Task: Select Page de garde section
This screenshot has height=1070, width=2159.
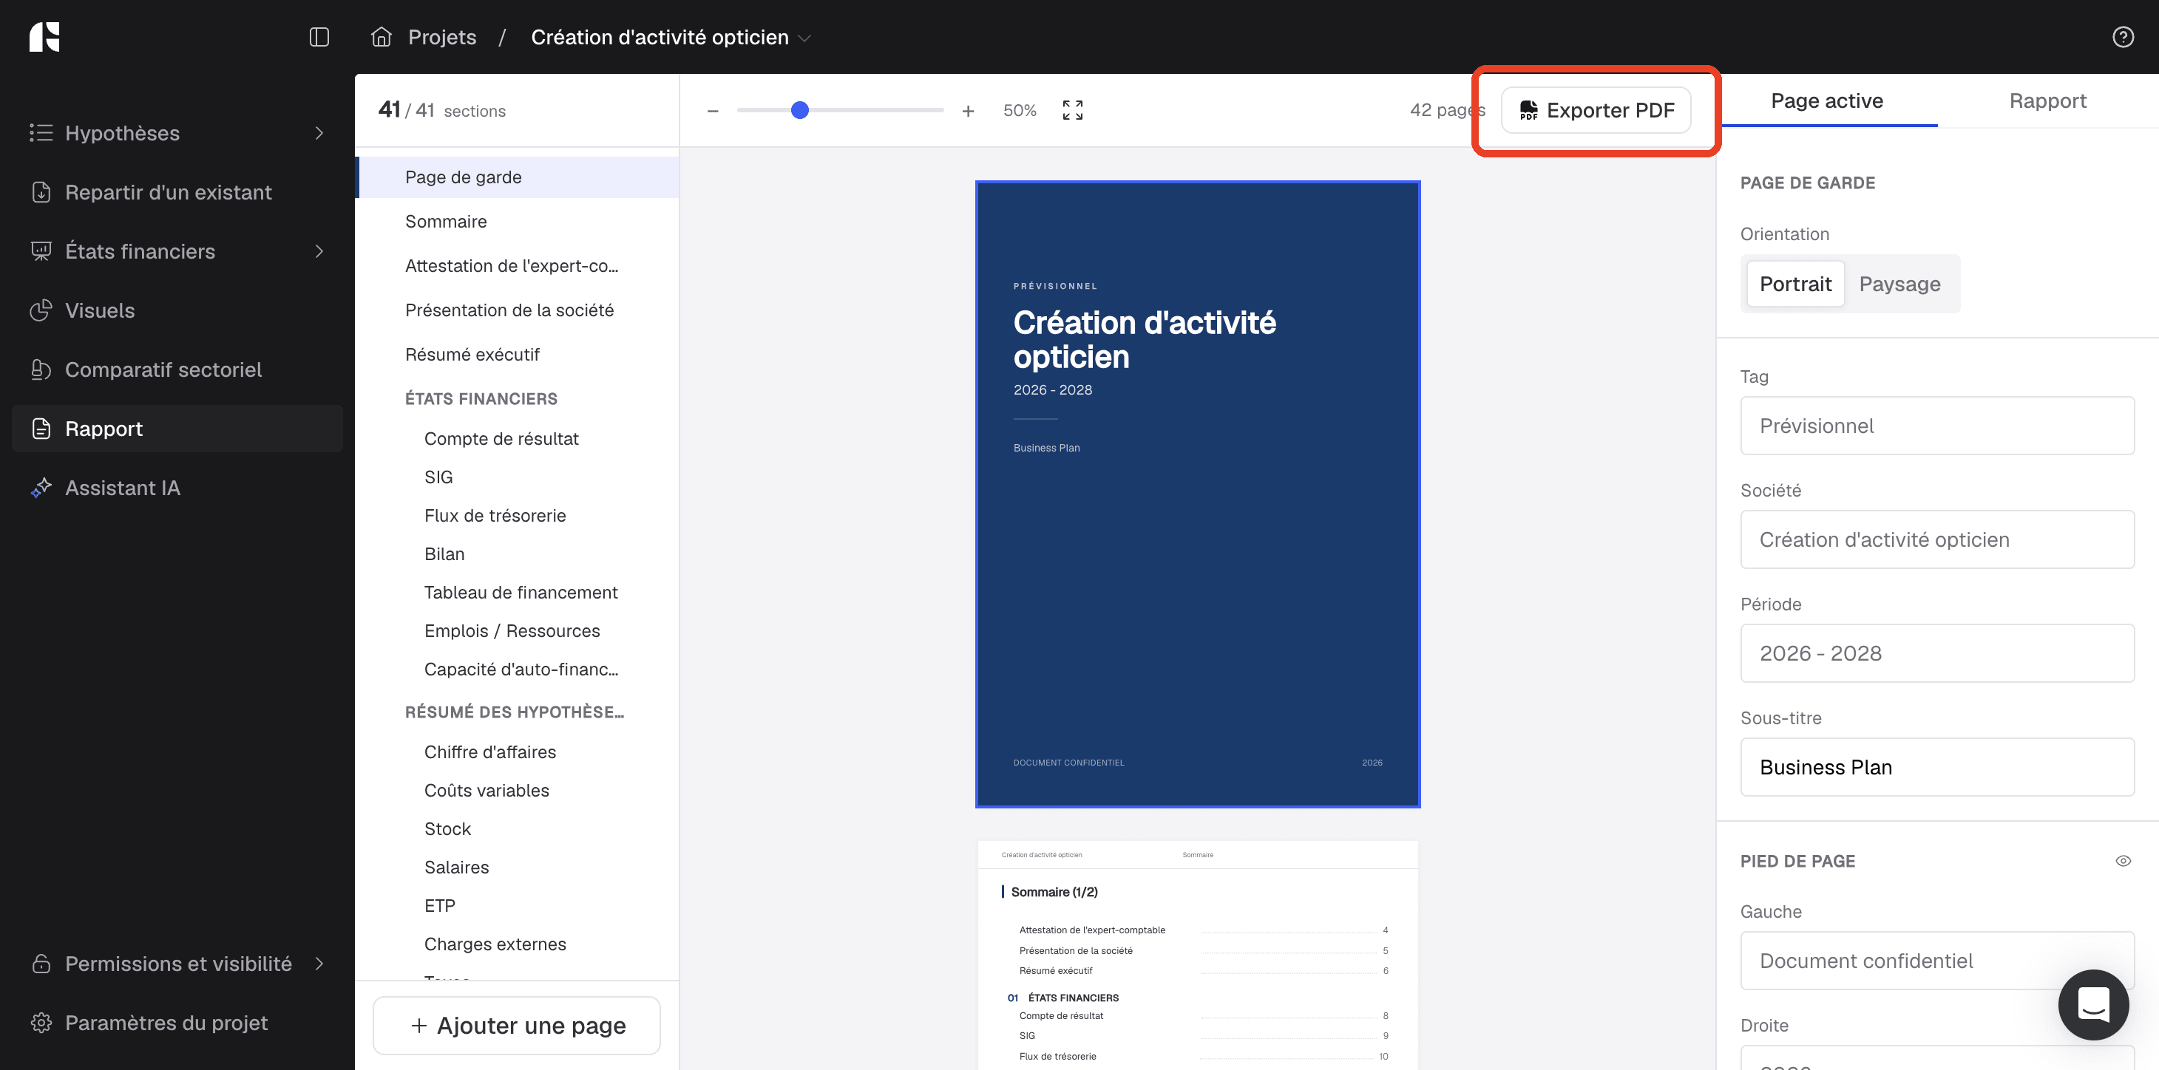Action: [x=517, y=177]
